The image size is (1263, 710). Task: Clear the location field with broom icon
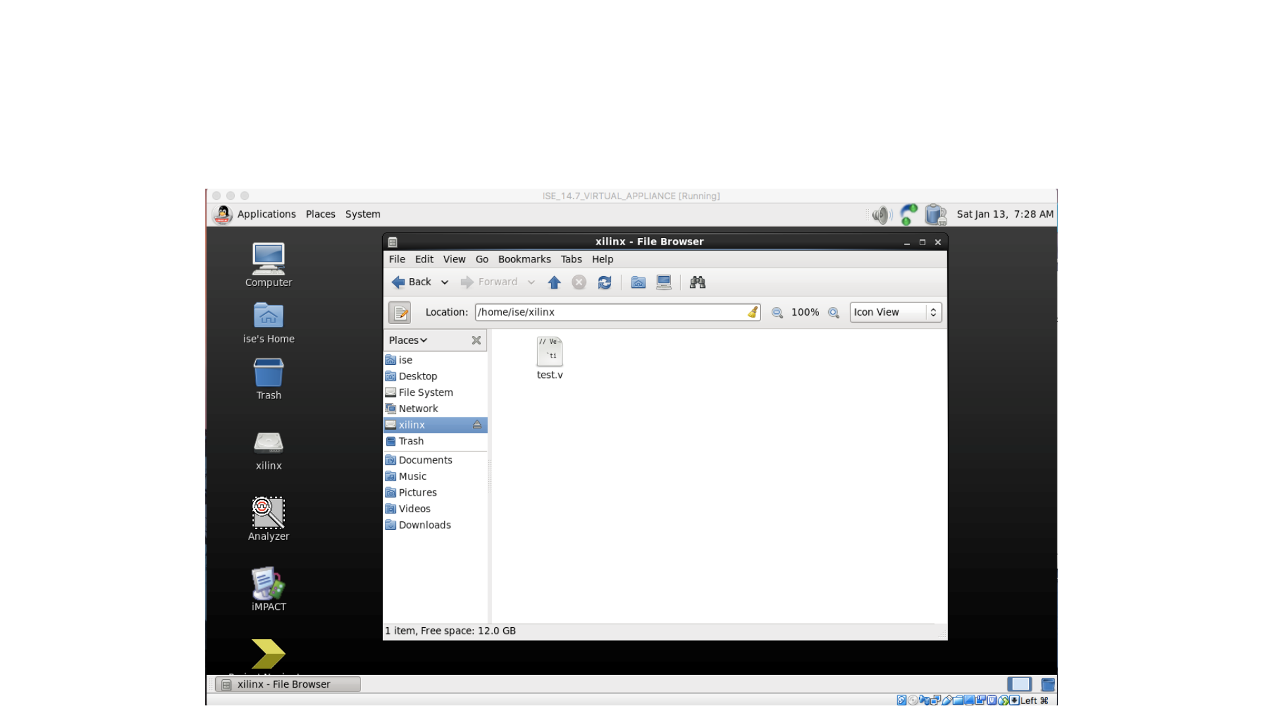coord(753,312)
